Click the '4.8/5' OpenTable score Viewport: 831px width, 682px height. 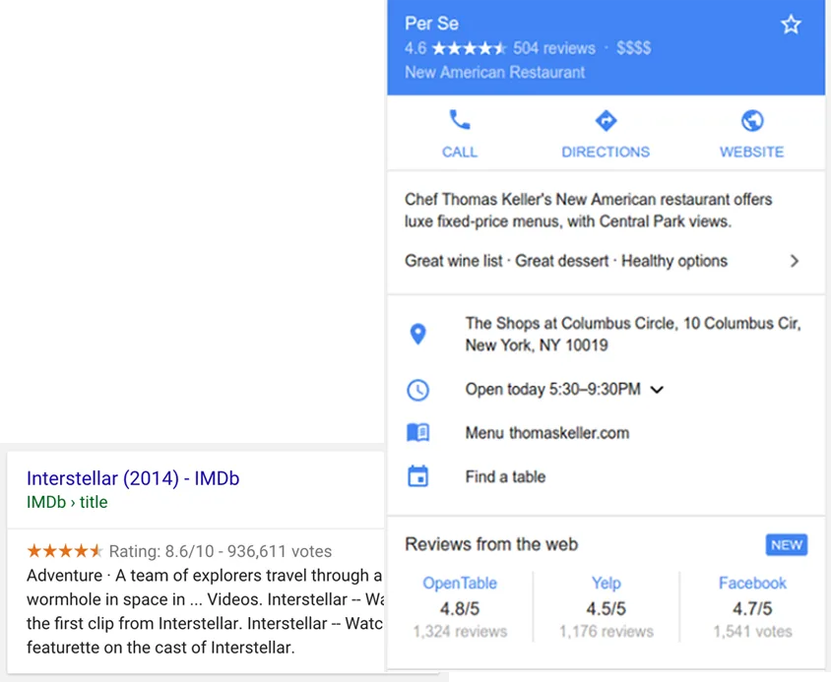tap(460, 609)
